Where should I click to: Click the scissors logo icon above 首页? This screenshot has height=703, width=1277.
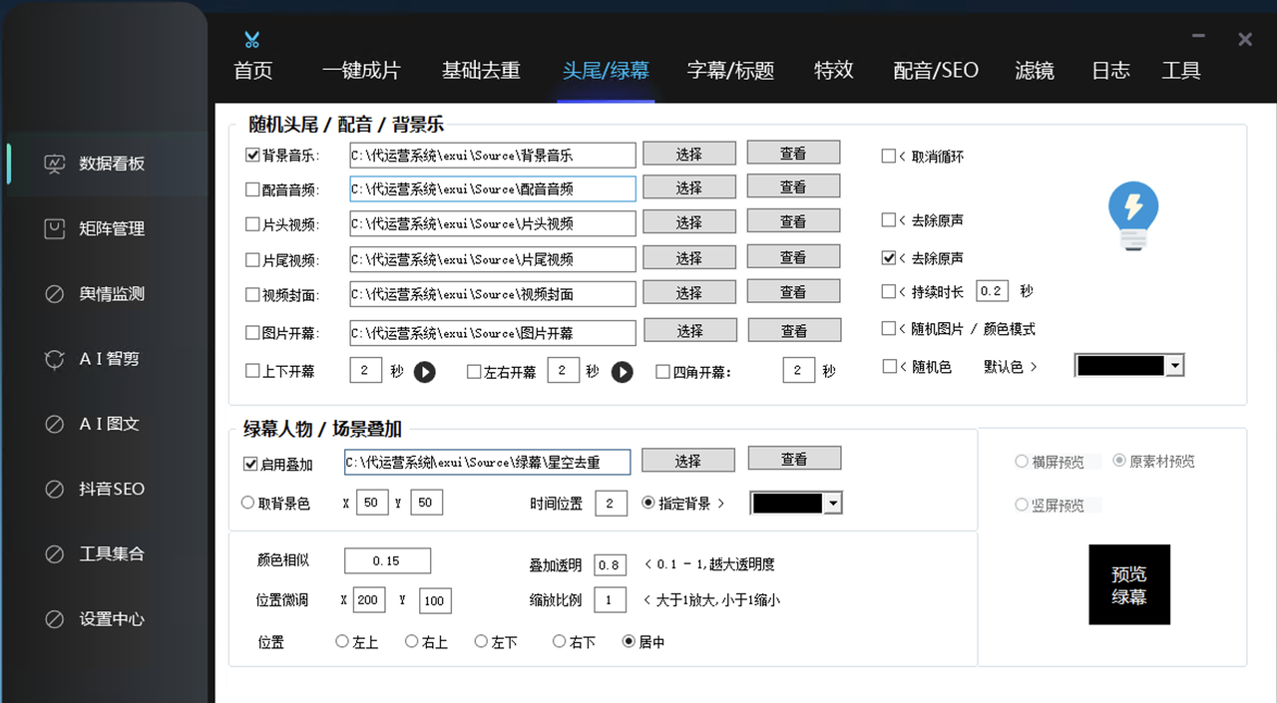251,40
